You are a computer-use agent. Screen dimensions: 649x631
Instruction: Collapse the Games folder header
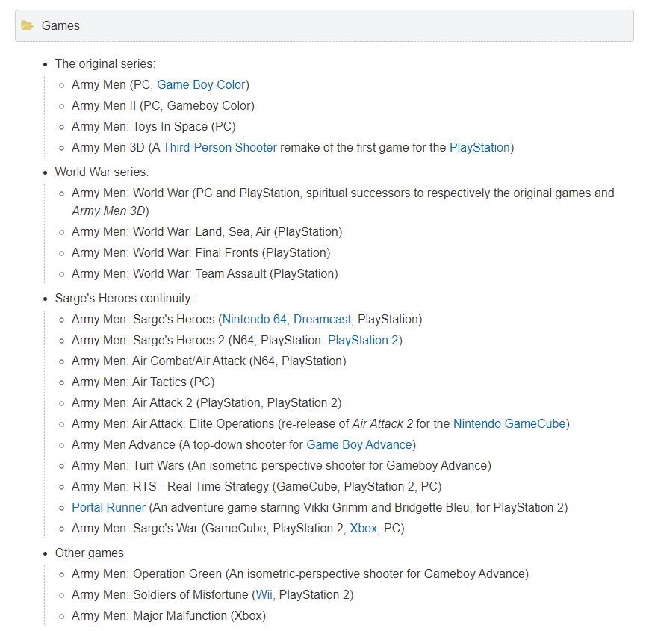(x=324, y=25)
